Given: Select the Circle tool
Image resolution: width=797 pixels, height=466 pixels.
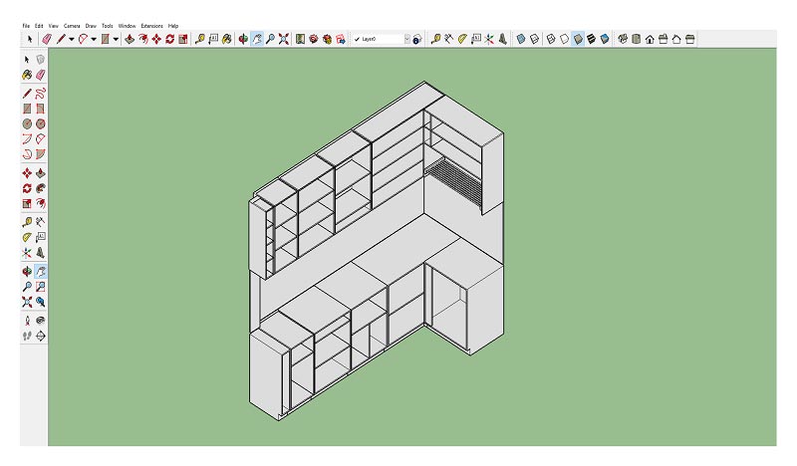Looking at the screenshot, I should pos(27,123).
